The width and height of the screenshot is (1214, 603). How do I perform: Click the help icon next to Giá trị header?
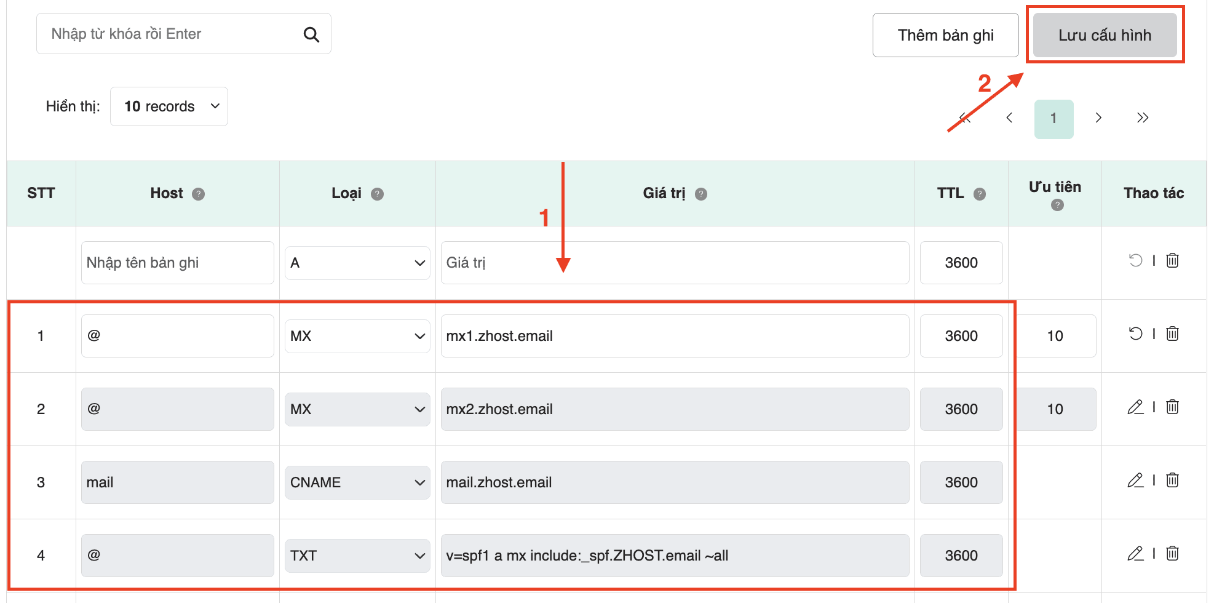pyautogui.click(x=700, y=193)
